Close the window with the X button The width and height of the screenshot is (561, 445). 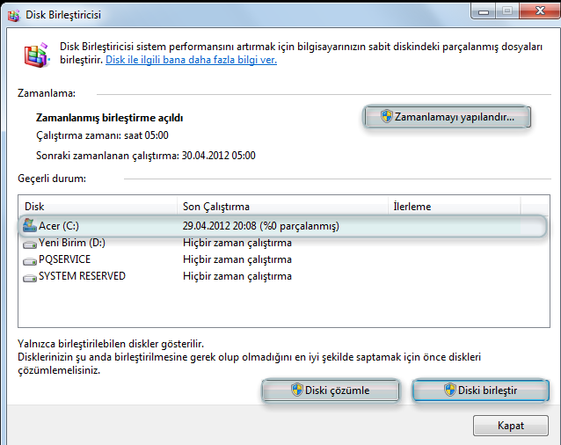(540, 11)
